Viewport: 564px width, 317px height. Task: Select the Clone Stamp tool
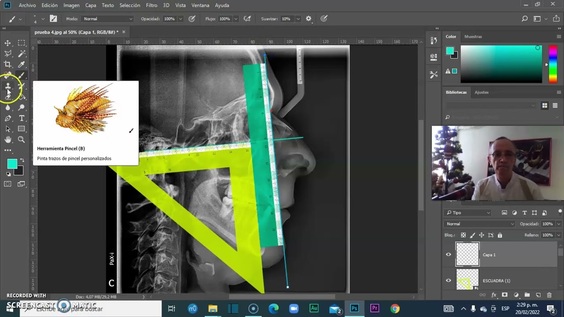click(7, 86)
